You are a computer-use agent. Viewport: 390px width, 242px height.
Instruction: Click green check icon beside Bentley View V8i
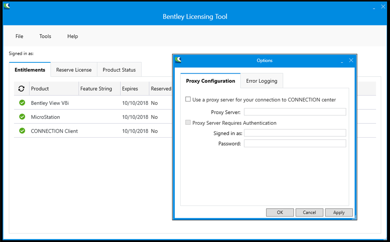click(22, 103)
